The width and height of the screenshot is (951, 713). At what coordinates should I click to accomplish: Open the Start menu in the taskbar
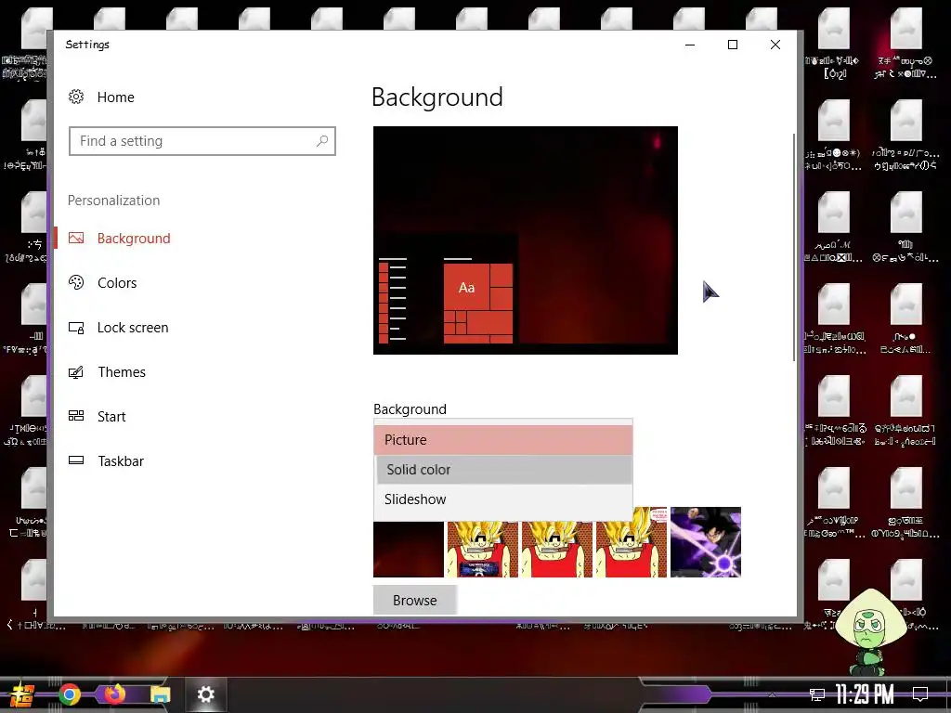21,694
